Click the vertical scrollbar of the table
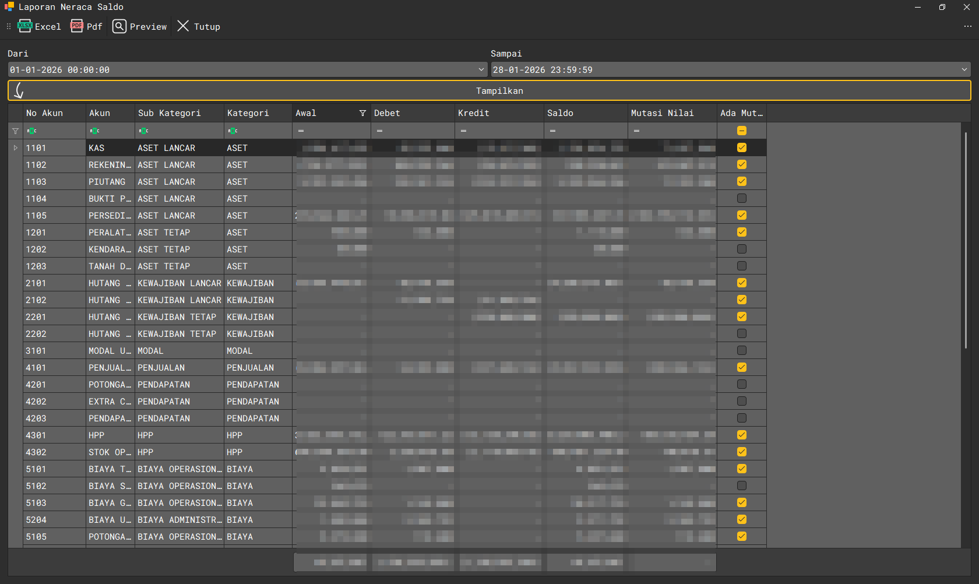The height and width of the screenshot is (584, 979). tap(966, 239)
